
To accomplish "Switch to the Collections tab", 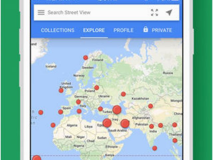I will 58,30.
